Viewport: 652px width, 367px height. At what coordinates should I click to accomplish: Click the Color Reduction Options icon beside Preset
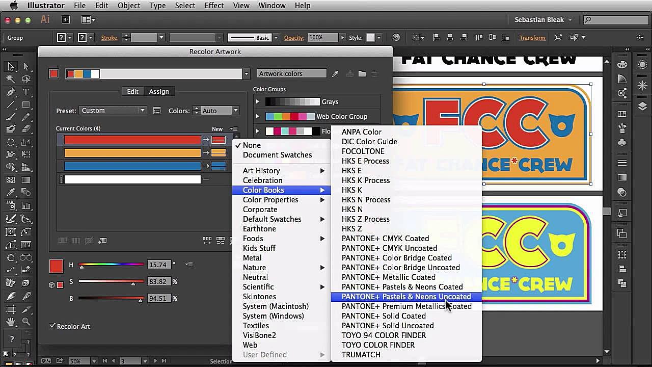point(157,111)
